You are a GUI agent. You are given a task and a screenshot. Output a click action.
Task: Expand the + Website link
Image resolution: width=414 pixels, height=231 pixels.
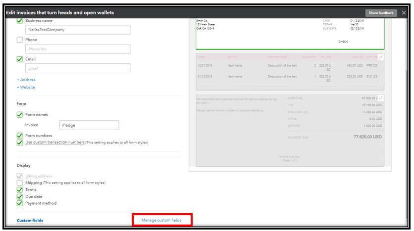(x=26, y=87)
